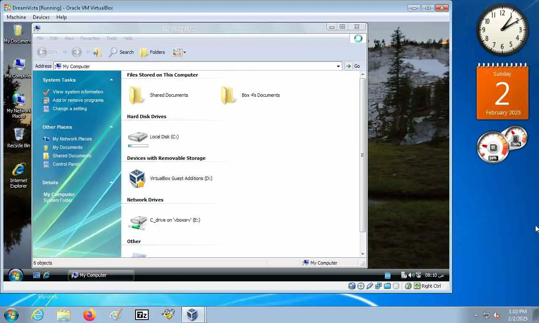Click VirtualBox optical disk status icon
This screenshot has height=323, width=539.
coord(361,286)
